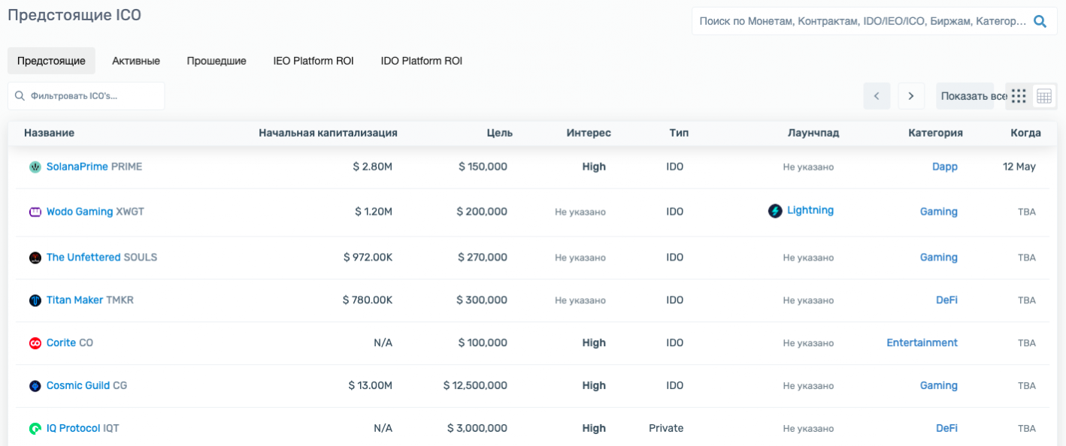Click the Private type cell
The width and height of the screenshot is (1066, 446).
[x=666, y=429]
